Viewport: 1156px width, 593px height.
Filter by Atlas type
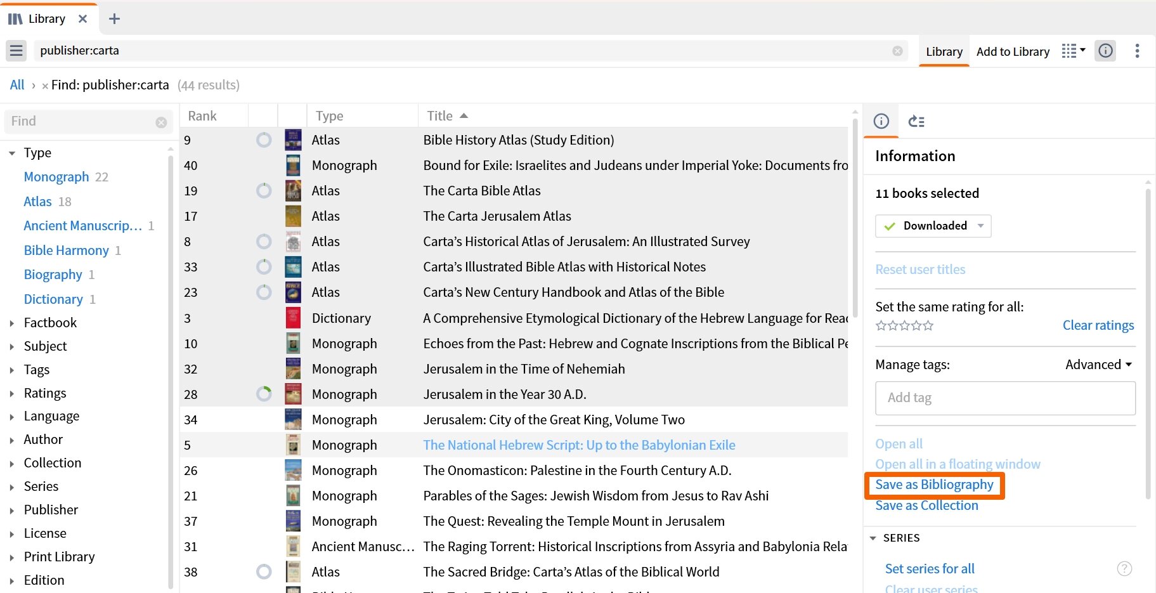37,202
